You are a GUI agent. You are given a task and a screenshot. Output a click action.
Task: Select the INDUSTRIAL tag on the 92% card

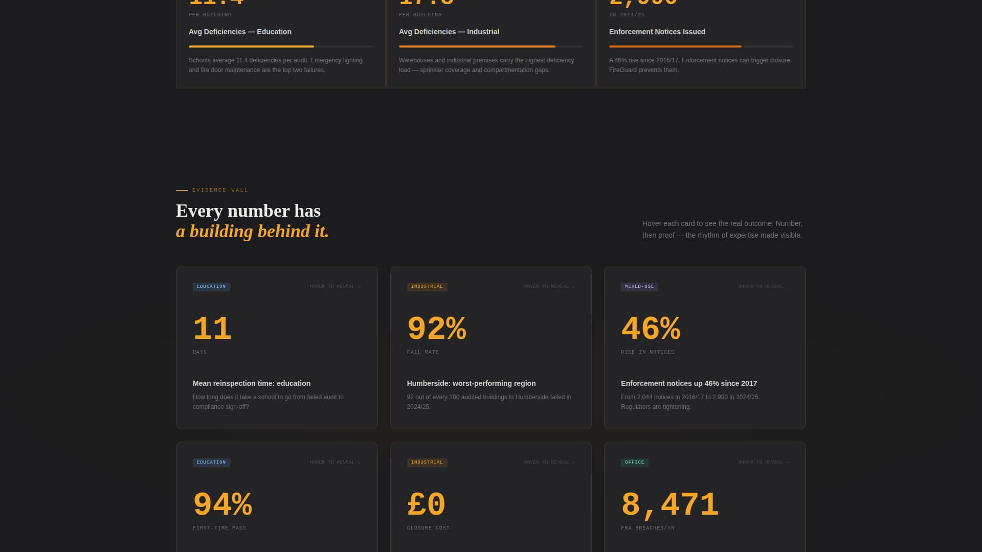coord(427,286)
